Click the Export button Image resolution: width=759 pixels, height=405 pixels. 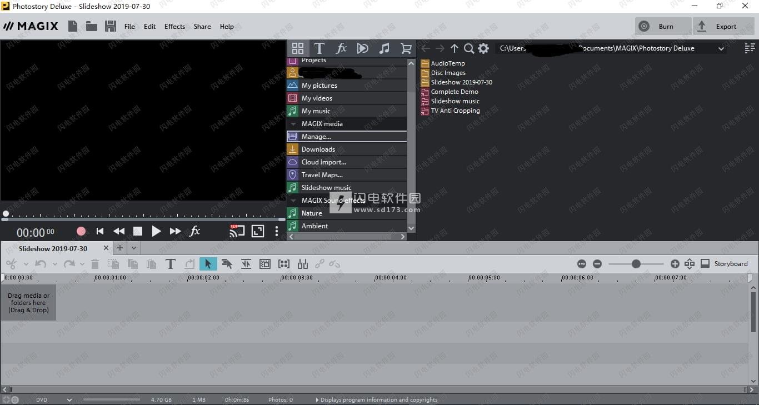click(x=723, y=26)
